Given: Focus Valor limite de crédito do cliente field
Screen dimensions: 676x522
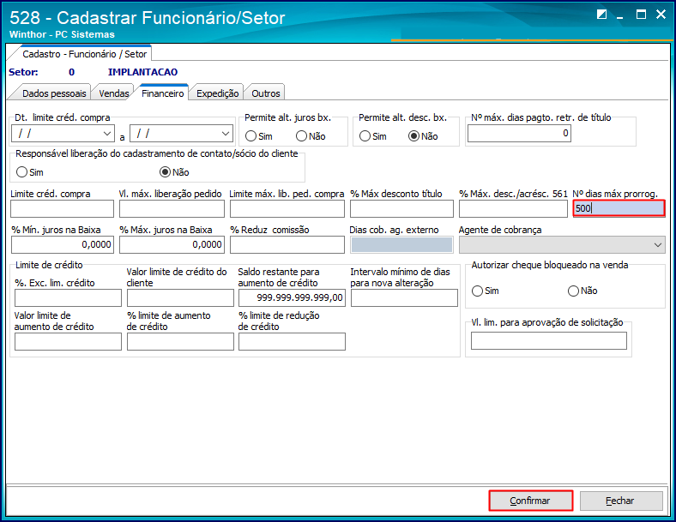Looking at the screenshot, I should [x=180, y=297].
